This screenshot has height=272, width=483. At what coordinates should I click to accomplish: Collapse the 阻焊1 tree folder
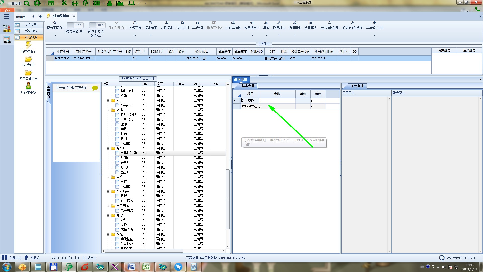(108, 148)
